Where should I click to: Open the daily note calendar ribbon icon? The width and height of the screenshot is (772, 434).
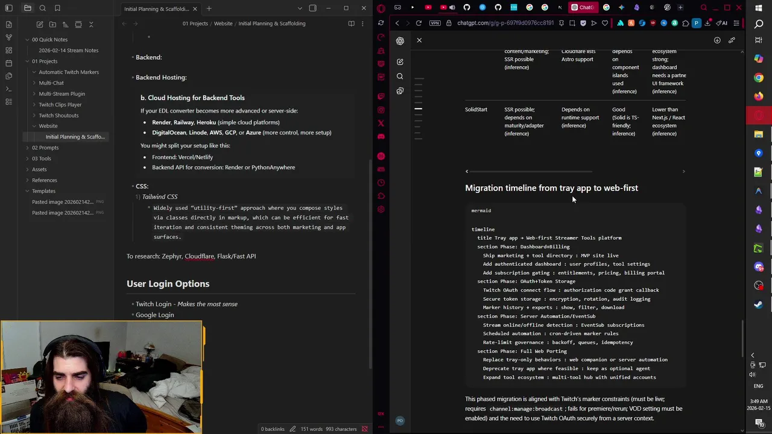(x=8, y=63)
